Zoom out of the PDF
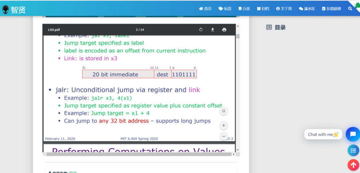Viewport: 360px width, 173px height. 223,137
